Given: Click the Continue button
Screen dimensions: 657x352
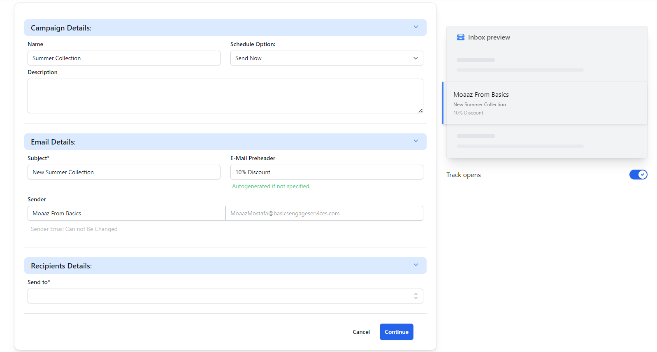Looking at the screenshot, I should coord(397,332).
